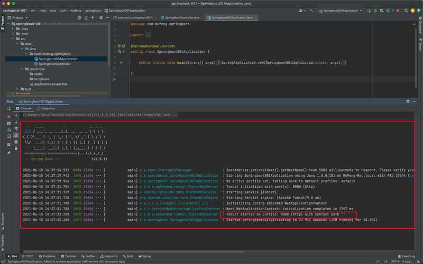Select the Console tab in the Run panel
The width and height of the screenshot is (423, 264).
coord(23,108)
